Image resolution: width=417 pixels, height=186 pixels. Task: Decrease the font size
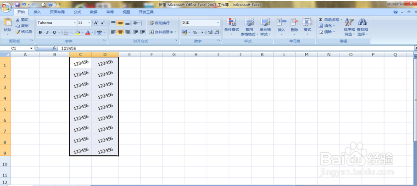click(103, 23)
